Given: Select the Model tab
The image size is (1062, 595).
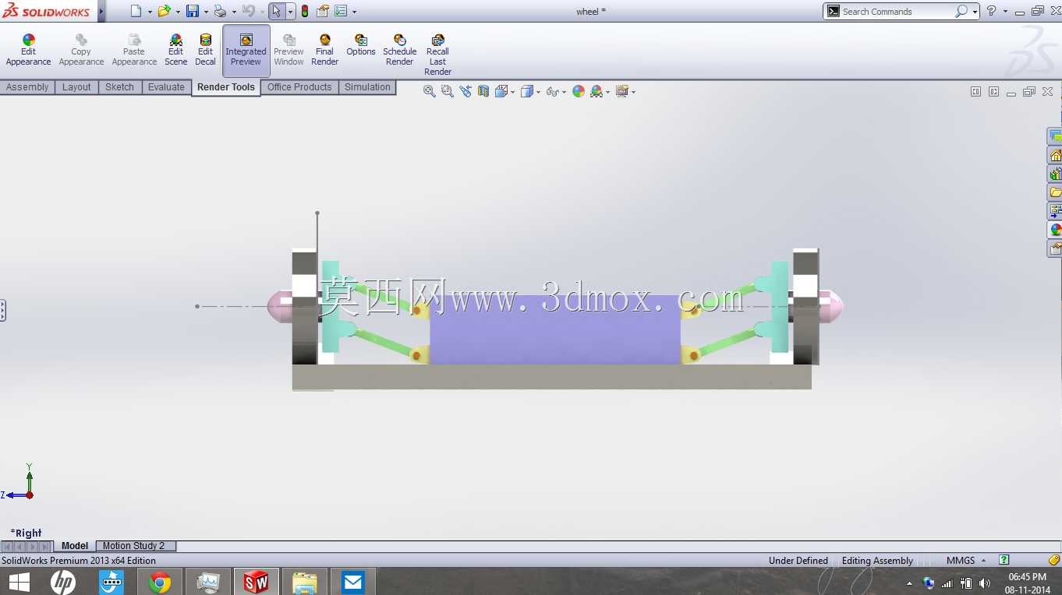Looking at the screenshot, I should pyautogui.click(x=75, y=546).
